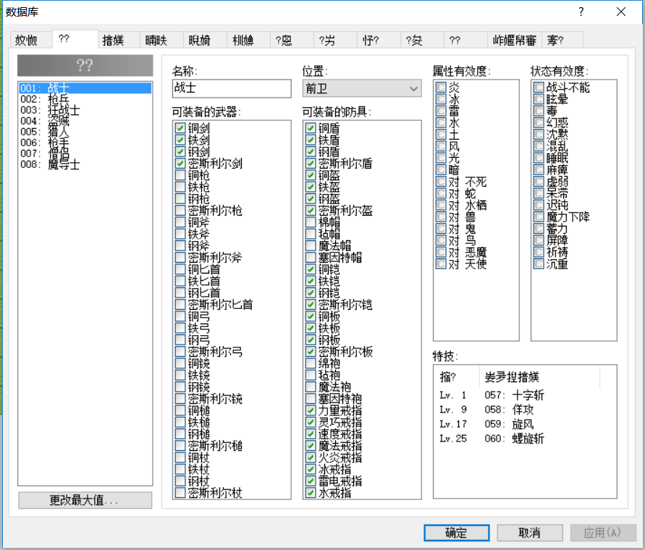
Task: Toggle the 铜剑 weapon checkbox
Action: pyautogui.click(x=180, y=128)
